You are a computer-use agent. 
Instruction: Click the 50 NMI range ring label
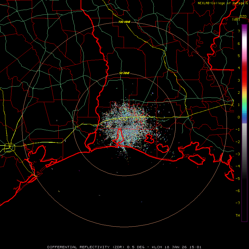(124, 73)
